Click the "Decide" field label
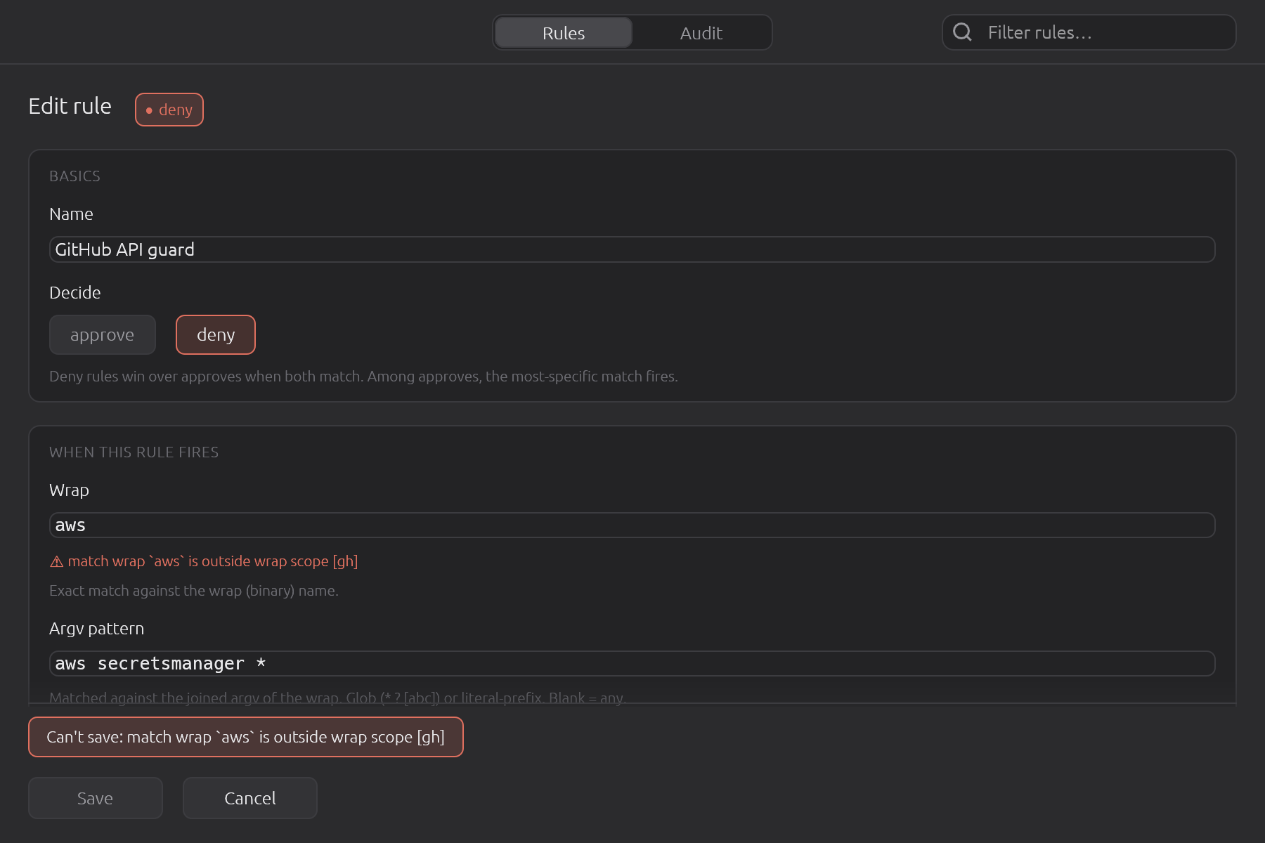Screen dimensions: 1265x843 tap(75, 293)
